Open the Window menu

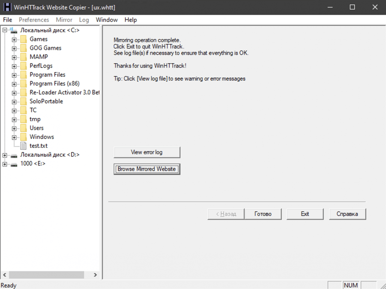(x=107, y=20)
